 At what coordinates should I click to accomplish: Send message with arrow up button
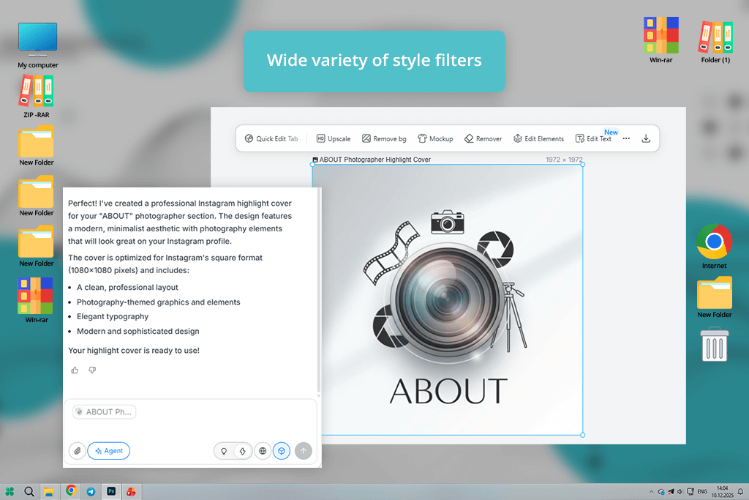coord(304,451)
